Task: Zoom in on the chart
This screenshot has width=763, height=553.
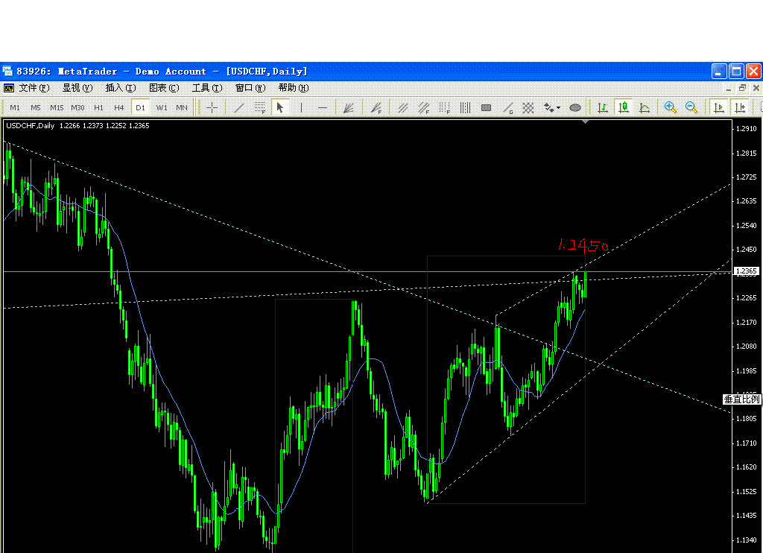Action: click(669, 107)
